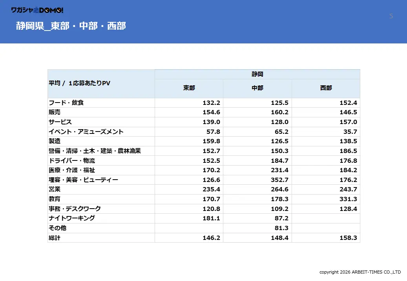The image size is (407, 281).
Task: Select the 理容・美容・ビューティー row label
Action: 83,180
